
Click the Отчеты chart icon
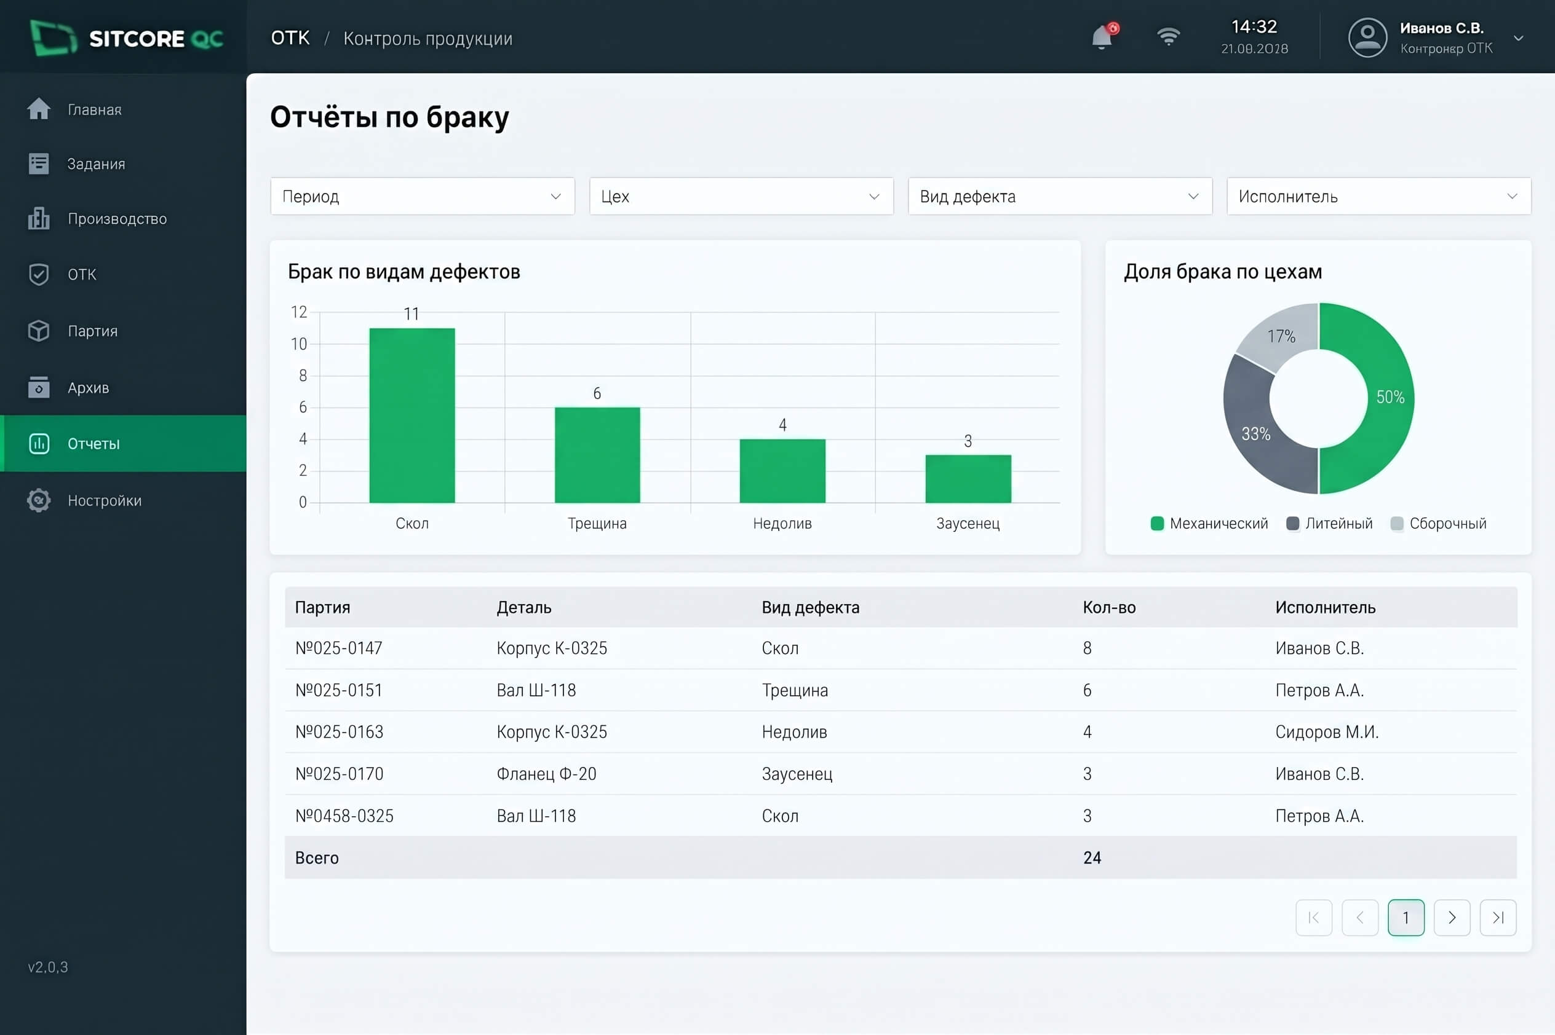(x=39, y=444)
